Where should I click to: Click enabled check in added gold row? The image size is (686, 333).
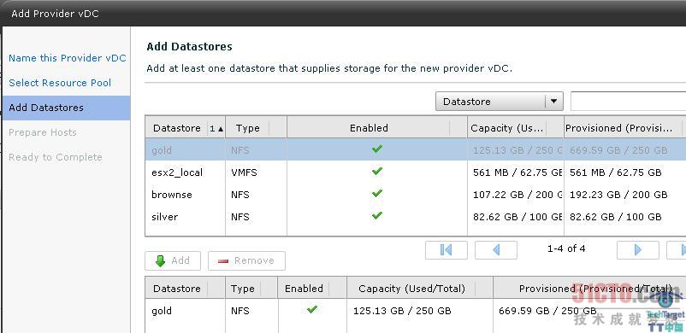point(311,310)
